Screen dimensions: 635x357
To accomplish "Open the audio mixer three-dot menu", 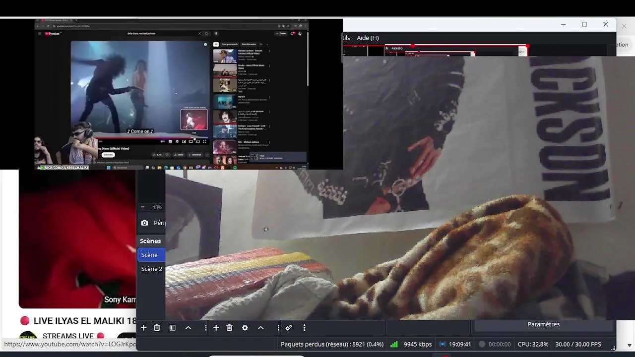I will coord(304,328).
